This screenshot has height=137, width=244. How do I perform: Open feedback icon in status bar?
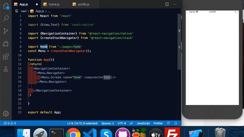pyautogui.click(x=169, y=123)
